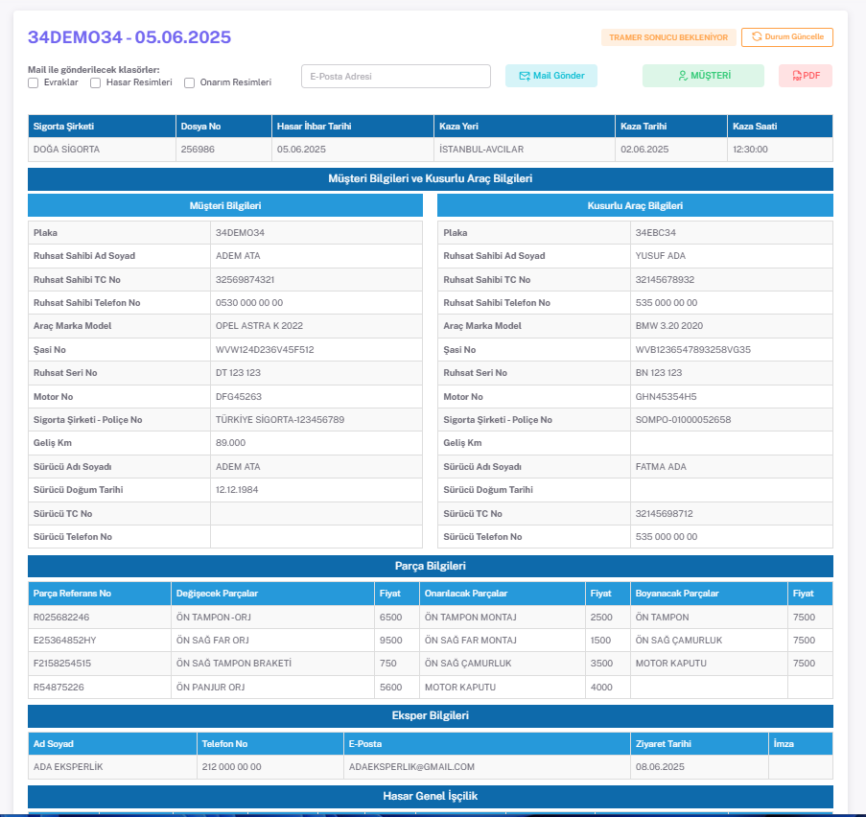Viewport: 866px width, 817px height.
Task: Enable the Hasar Resimleri checkbox
Action: 96,82
